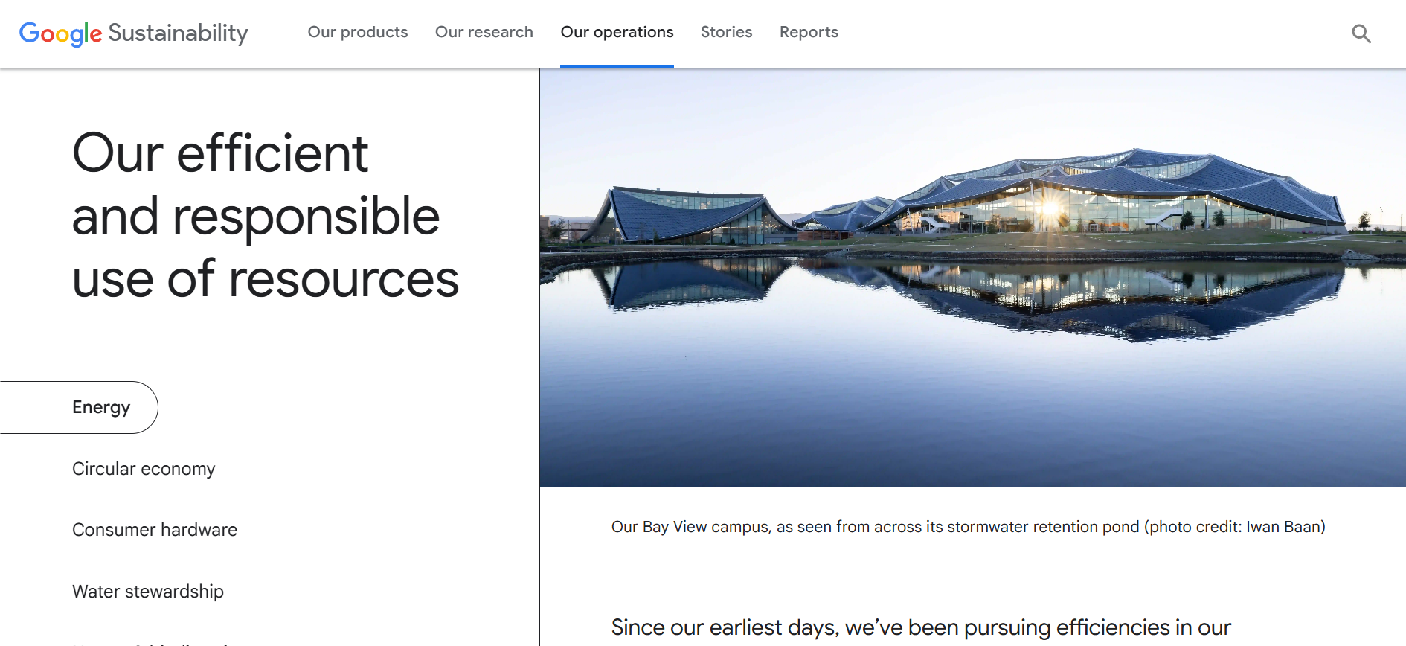Click the cut-off sidebar item below Water stewardship
This screenshot has height=646, width=1406.
(x=149, y=642)
